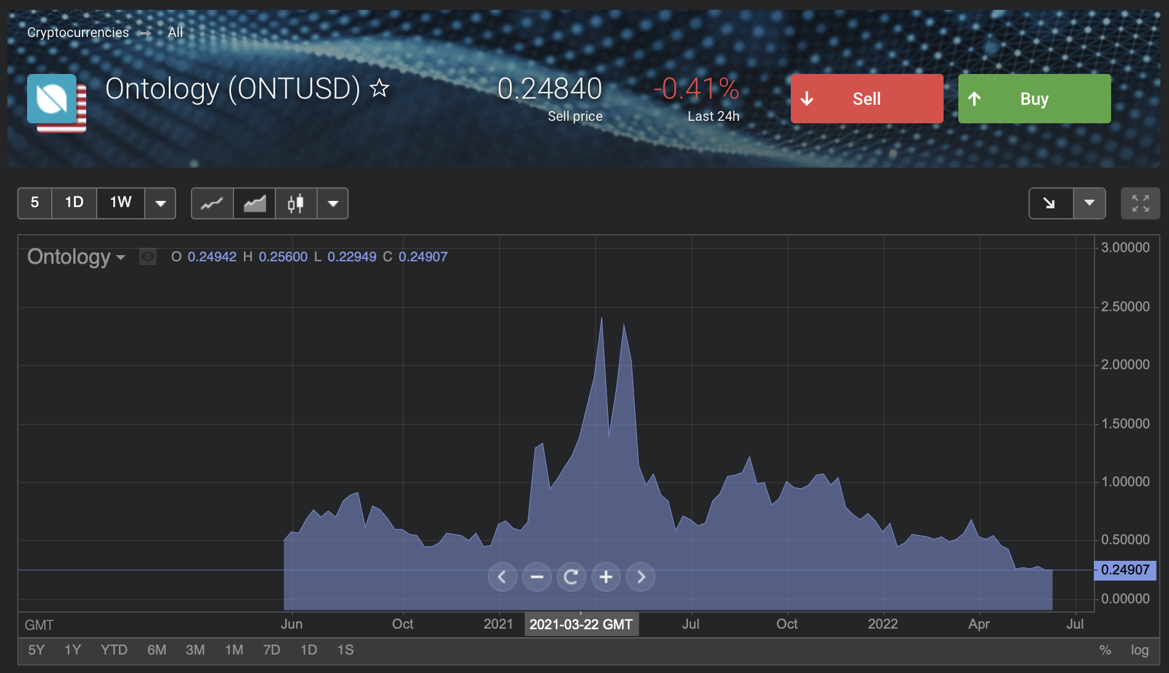This screenshot has width=1169, height=673.
Task: Select 1S time range
Action: [x=346, y=650]
